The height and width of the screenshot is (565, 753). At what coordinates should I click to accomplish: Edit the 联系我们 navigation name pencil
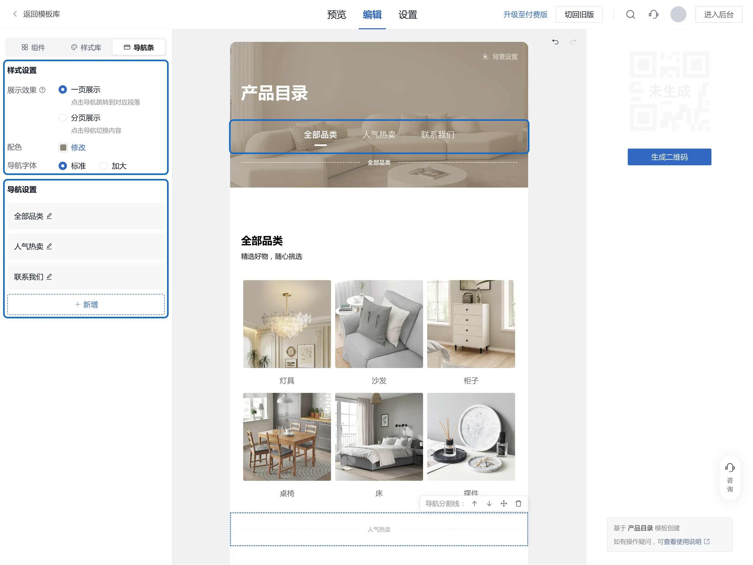point(49,276)
